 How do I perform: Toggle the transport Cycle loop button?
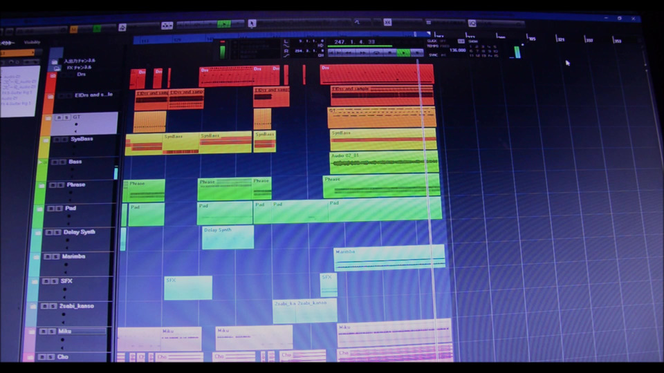[x=376, y=53]
